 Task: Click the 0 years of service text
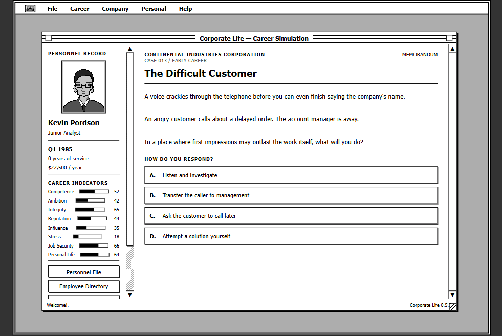[68, 159]
